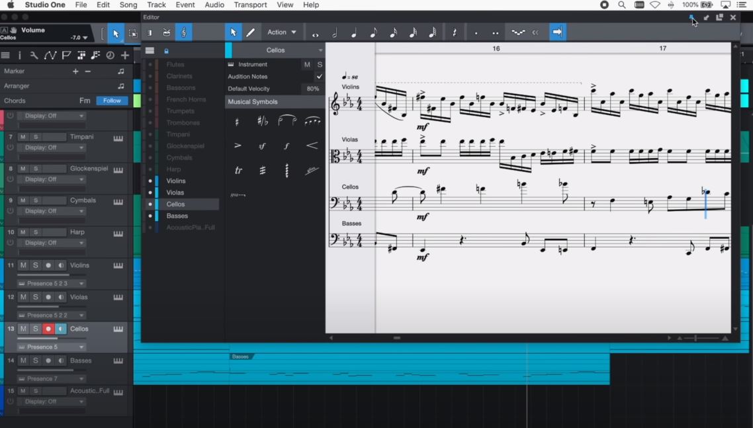
Task: Choose quarter note value in editor toolbar
Action: (x=354, y=33)
